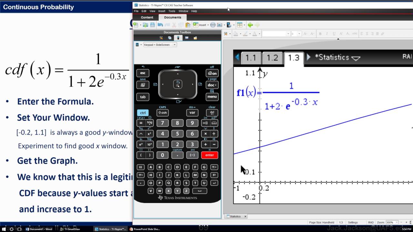Open the Edit menu
413x232 pixels.
tap(144, 11)
